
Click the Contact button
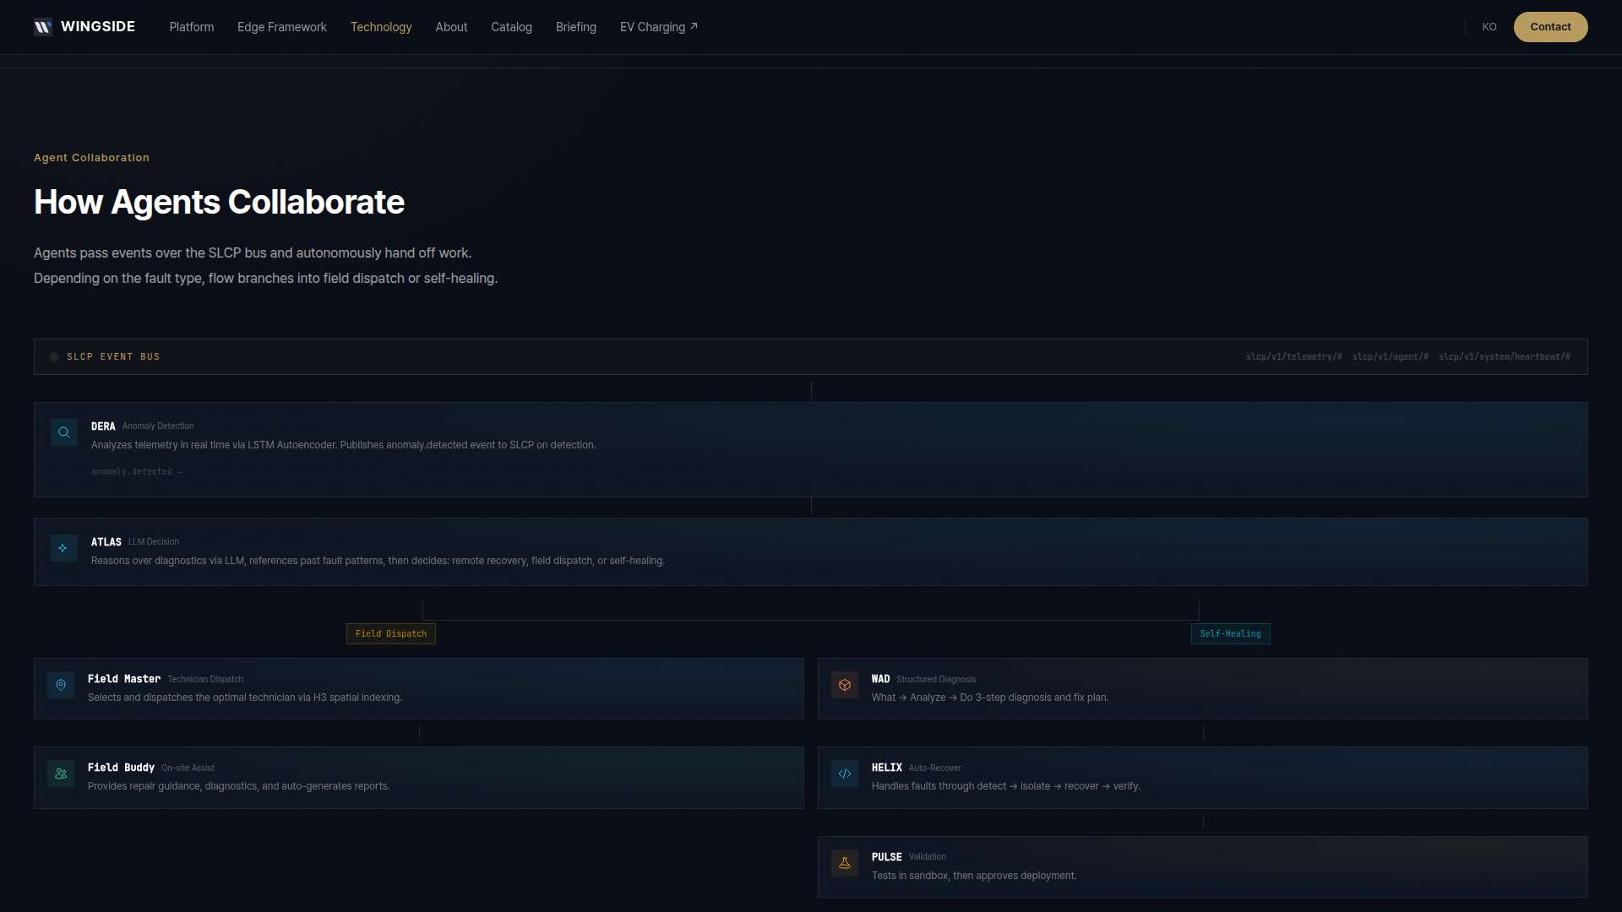point(1550,27)
